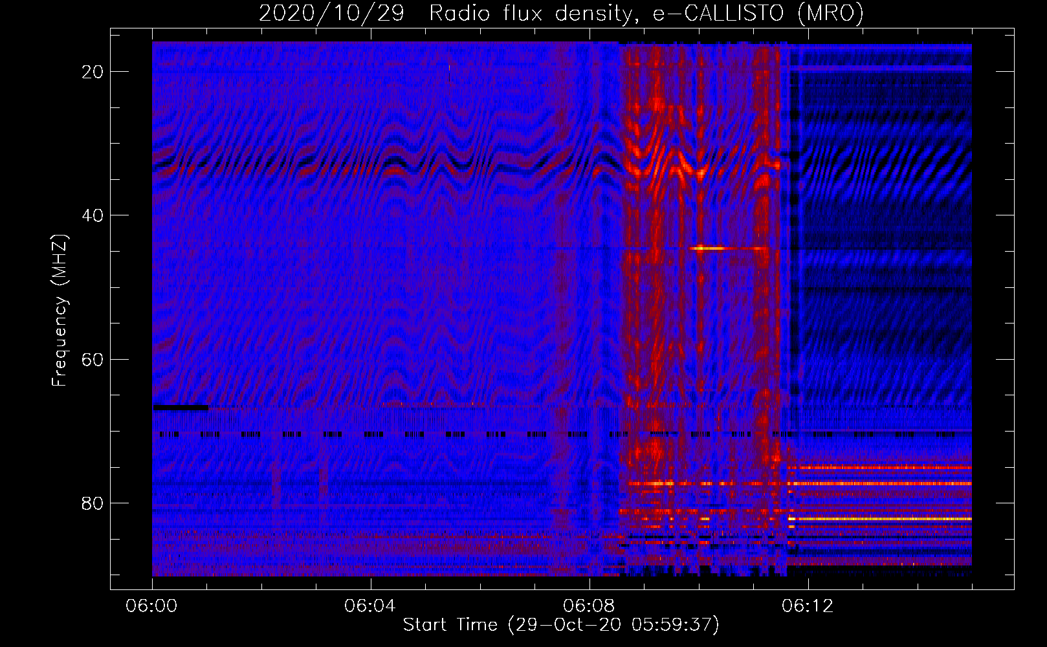Click the 'Frequency (MHZ)' y-axis label
1047x647 pixels.
60,311
